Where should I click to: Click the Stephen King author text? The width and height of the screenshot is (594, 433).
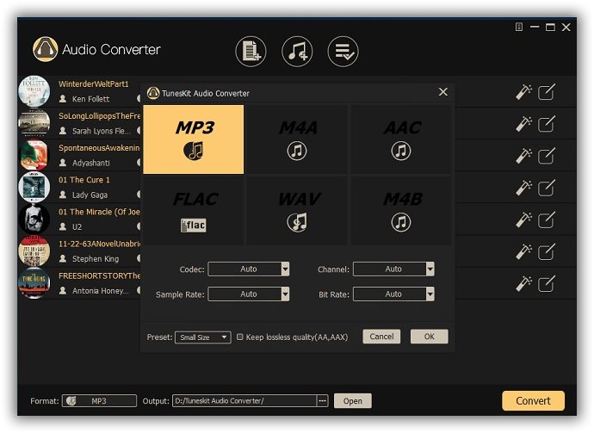(x=96, y=259)
